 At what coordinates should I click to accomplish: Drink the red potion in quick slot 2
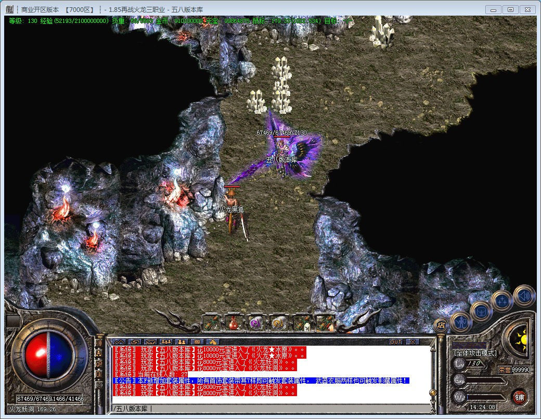tap(234, 323)
